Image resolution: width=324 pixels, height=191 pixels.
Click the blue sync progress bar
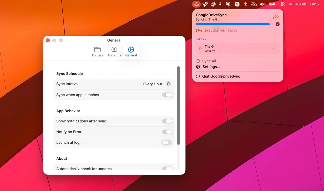point(234,24)
